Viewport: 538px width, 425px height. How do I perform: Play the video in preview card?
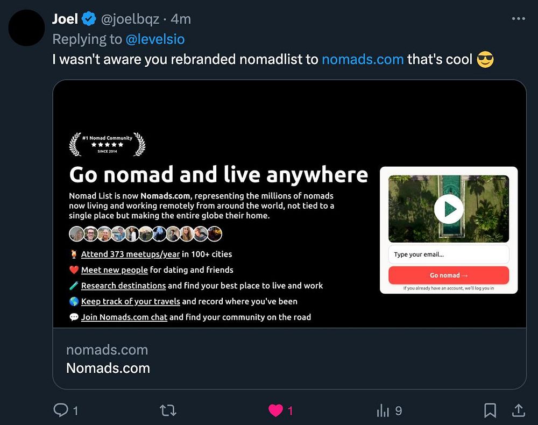click(x=448, y=209)
